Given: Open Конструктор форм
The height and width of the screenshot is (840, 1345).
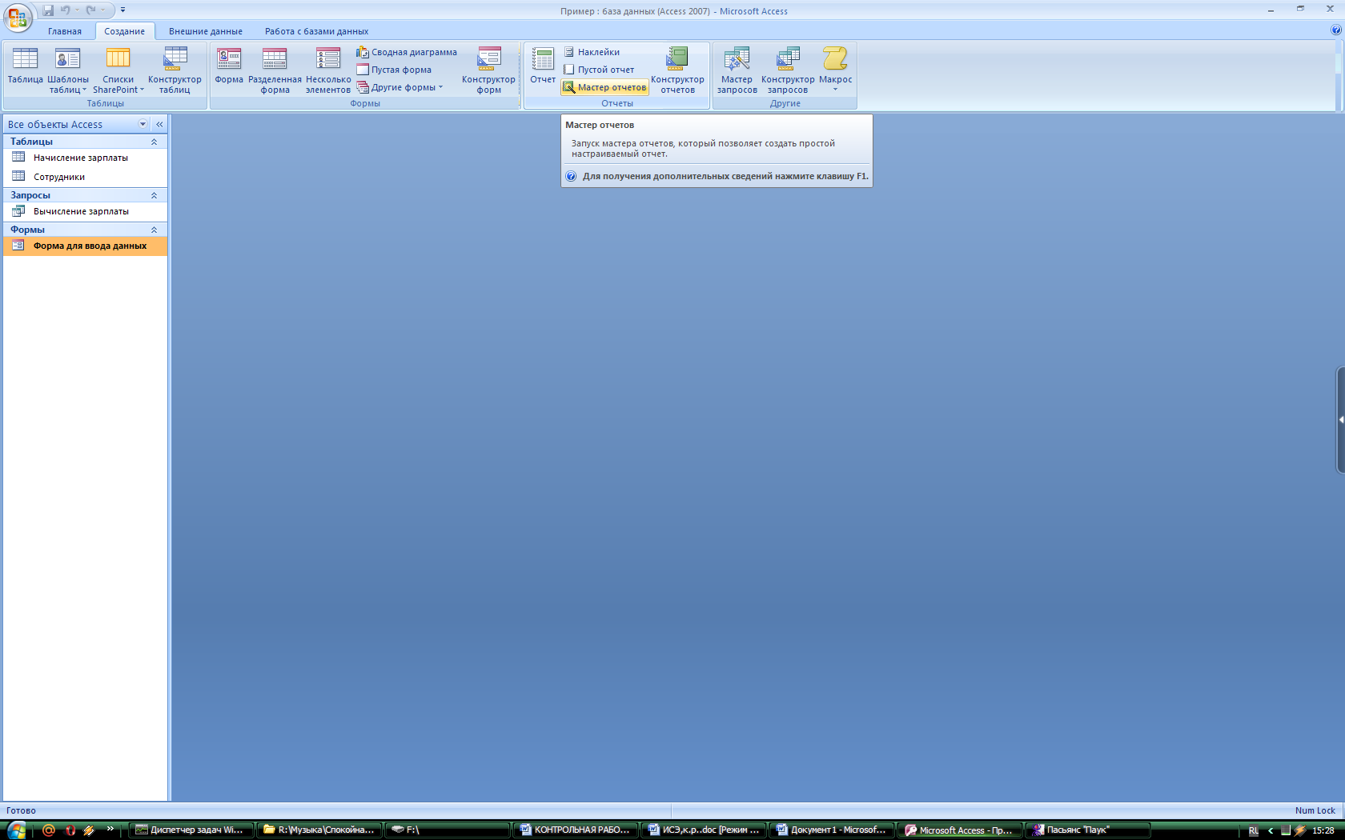Looking at the screenshot, I should coord(488,70).
